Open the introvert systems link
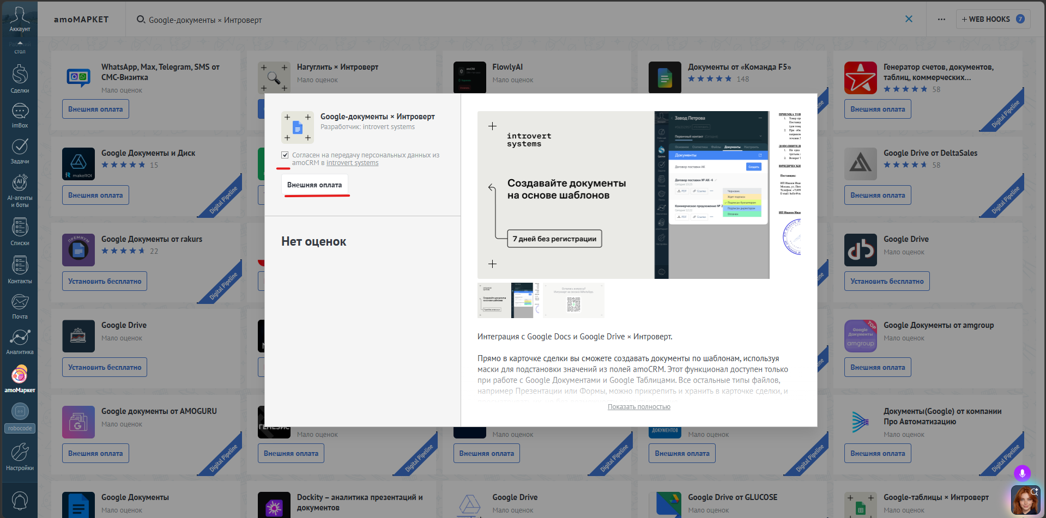Image resolution: width=1046 pixels, height=518 pixels. coord(352,163)
